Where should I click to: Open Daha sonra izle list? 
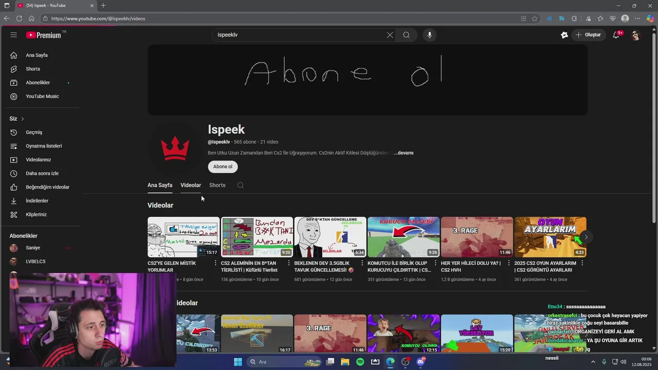tap(41, 174)
